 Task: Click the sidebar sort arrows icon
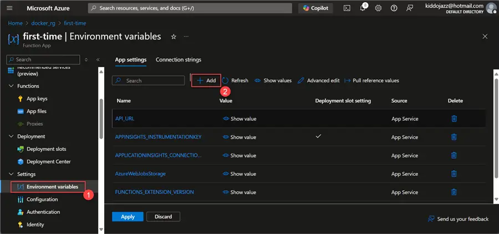(x=86, y=59)
